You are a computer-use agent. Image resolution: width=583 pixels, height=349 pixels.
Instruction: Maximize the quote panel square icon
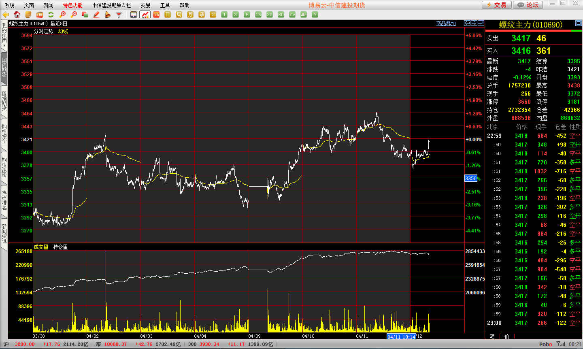pyautogui.click(x=579, y=23)
